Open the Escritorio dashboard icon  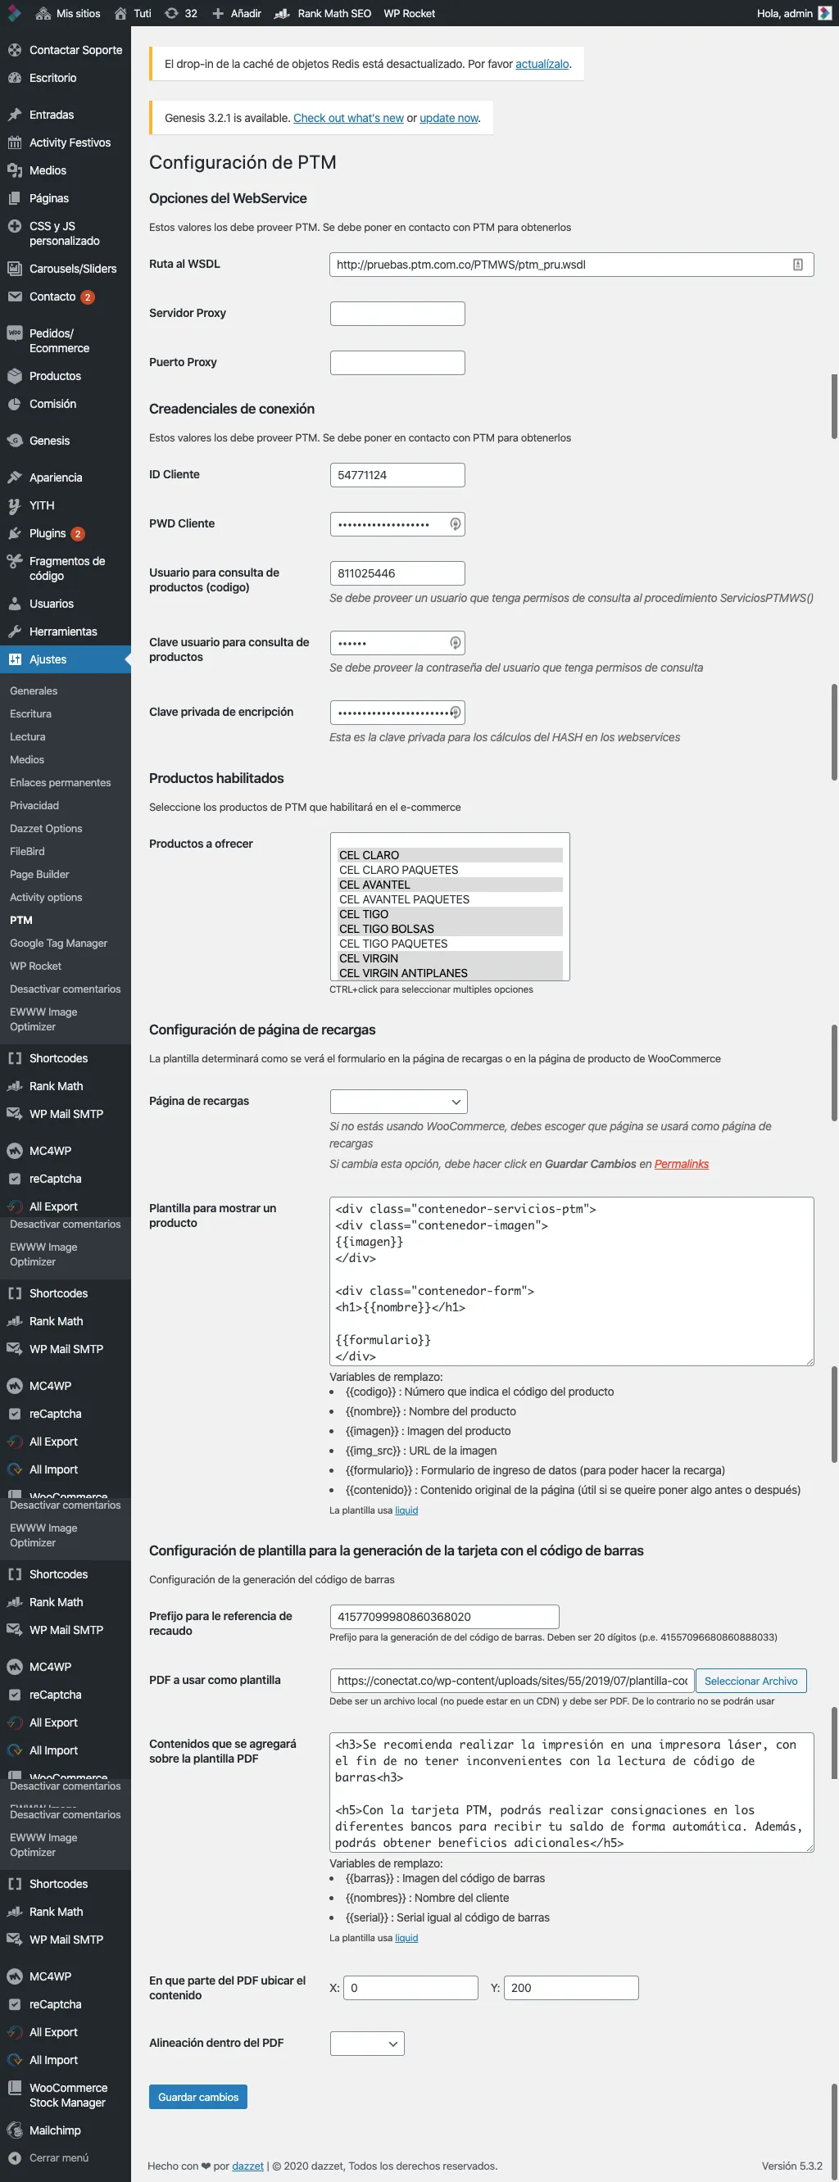15,78
